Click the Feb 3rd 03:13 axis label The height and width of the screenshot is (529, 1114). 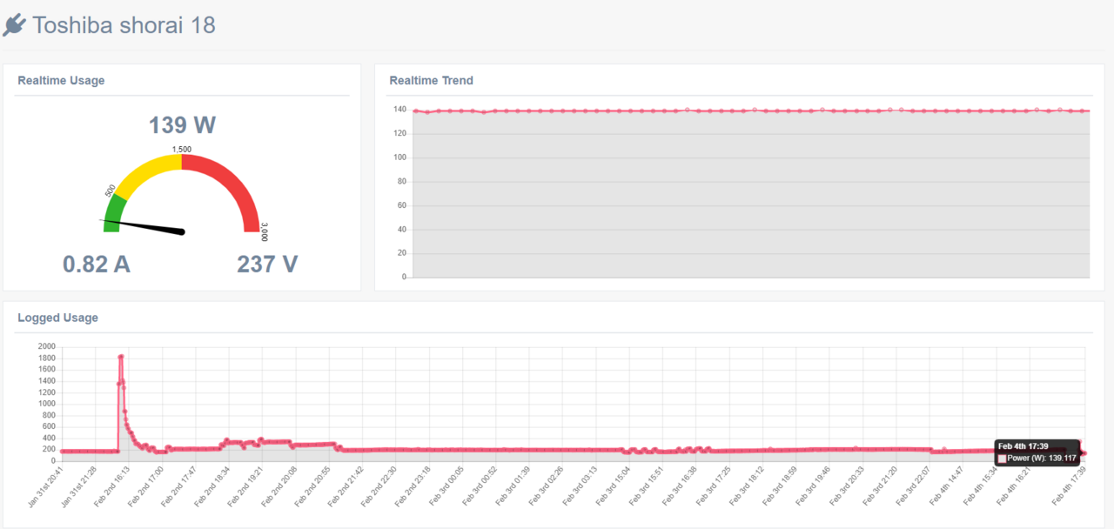tap(581, 487)
